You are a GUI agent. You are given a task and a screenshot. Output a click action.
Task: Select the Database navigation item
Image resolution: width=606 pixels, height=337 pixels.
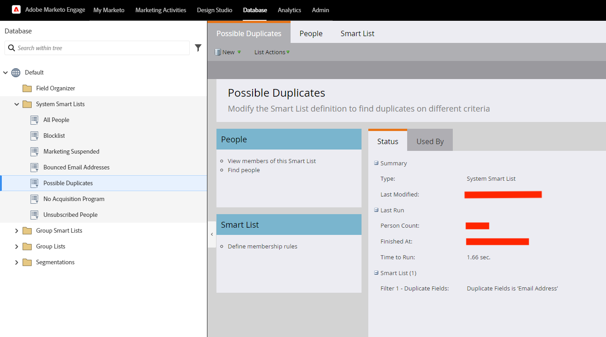tap(255, 10)
